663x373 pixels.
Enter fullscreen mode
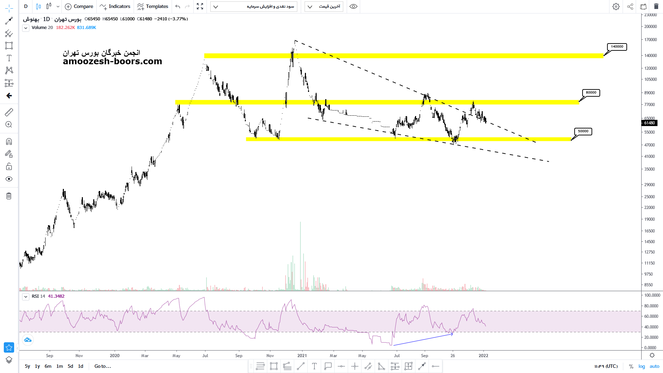pyautogui.click(x=200, y=7)
